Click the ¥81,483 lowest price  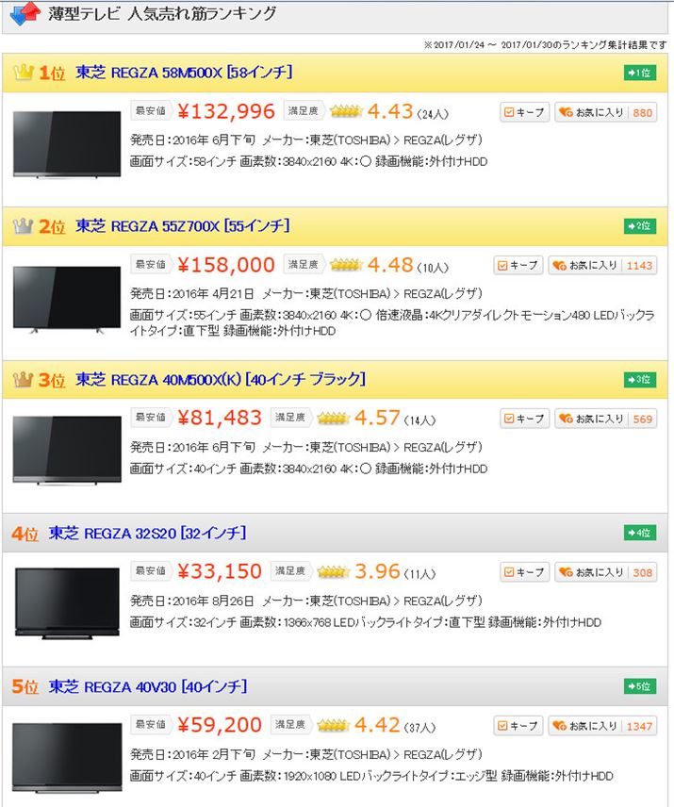[220, 418]
